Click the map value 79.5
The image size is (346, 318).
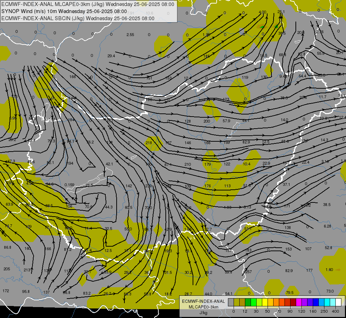point(289,293)
